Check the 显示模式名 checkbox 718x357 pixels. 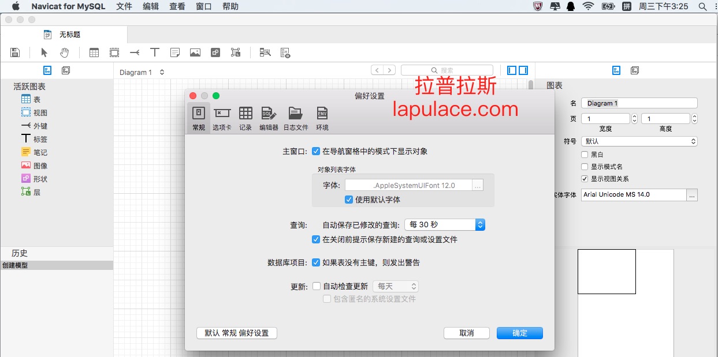[585, 167]
